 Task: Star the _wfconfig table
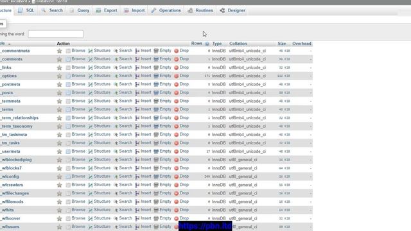[x=60, y=176]
